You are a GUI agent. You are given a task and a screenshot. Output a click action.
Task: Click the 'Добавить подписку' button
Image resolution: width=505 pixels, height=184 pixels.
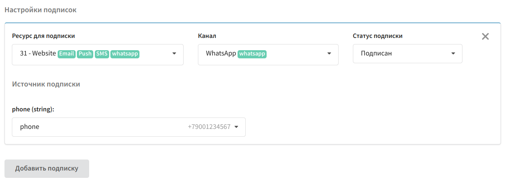coord(47,168)
